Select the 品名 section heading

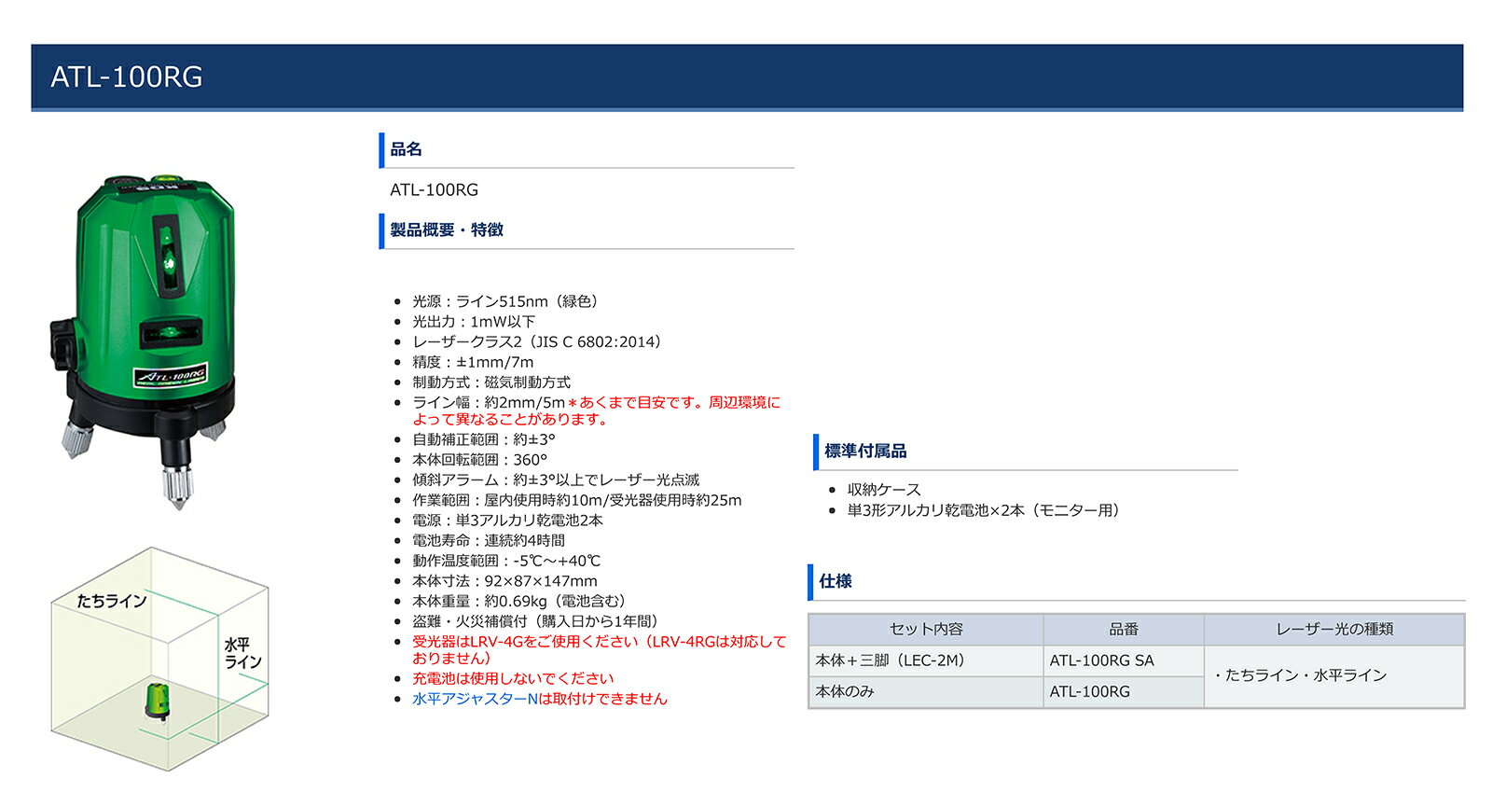(406, 149)
